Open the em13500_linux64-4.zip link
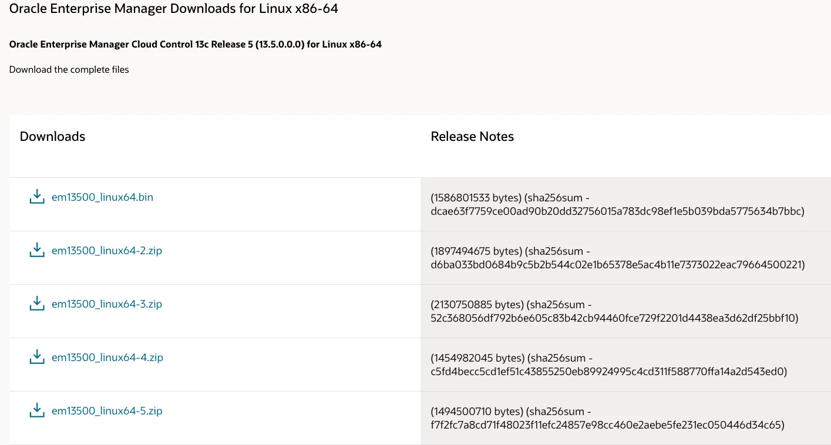This screenshot has width=831, height=445. coord(107,358)
